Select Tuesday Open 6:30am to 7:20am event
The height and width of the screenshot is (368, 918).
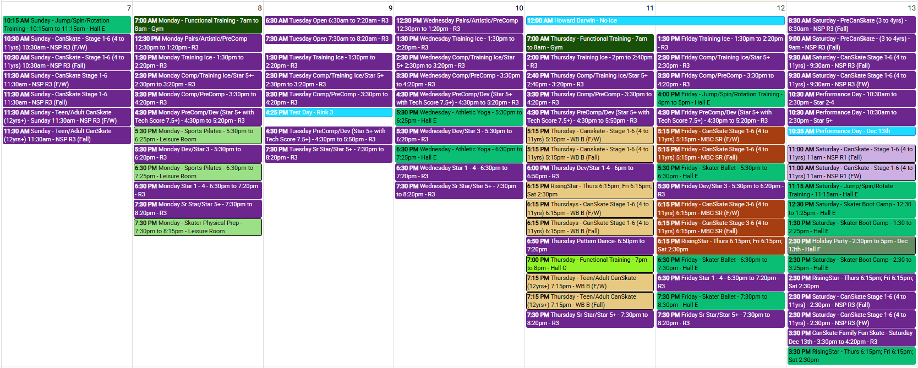[328, 21]
